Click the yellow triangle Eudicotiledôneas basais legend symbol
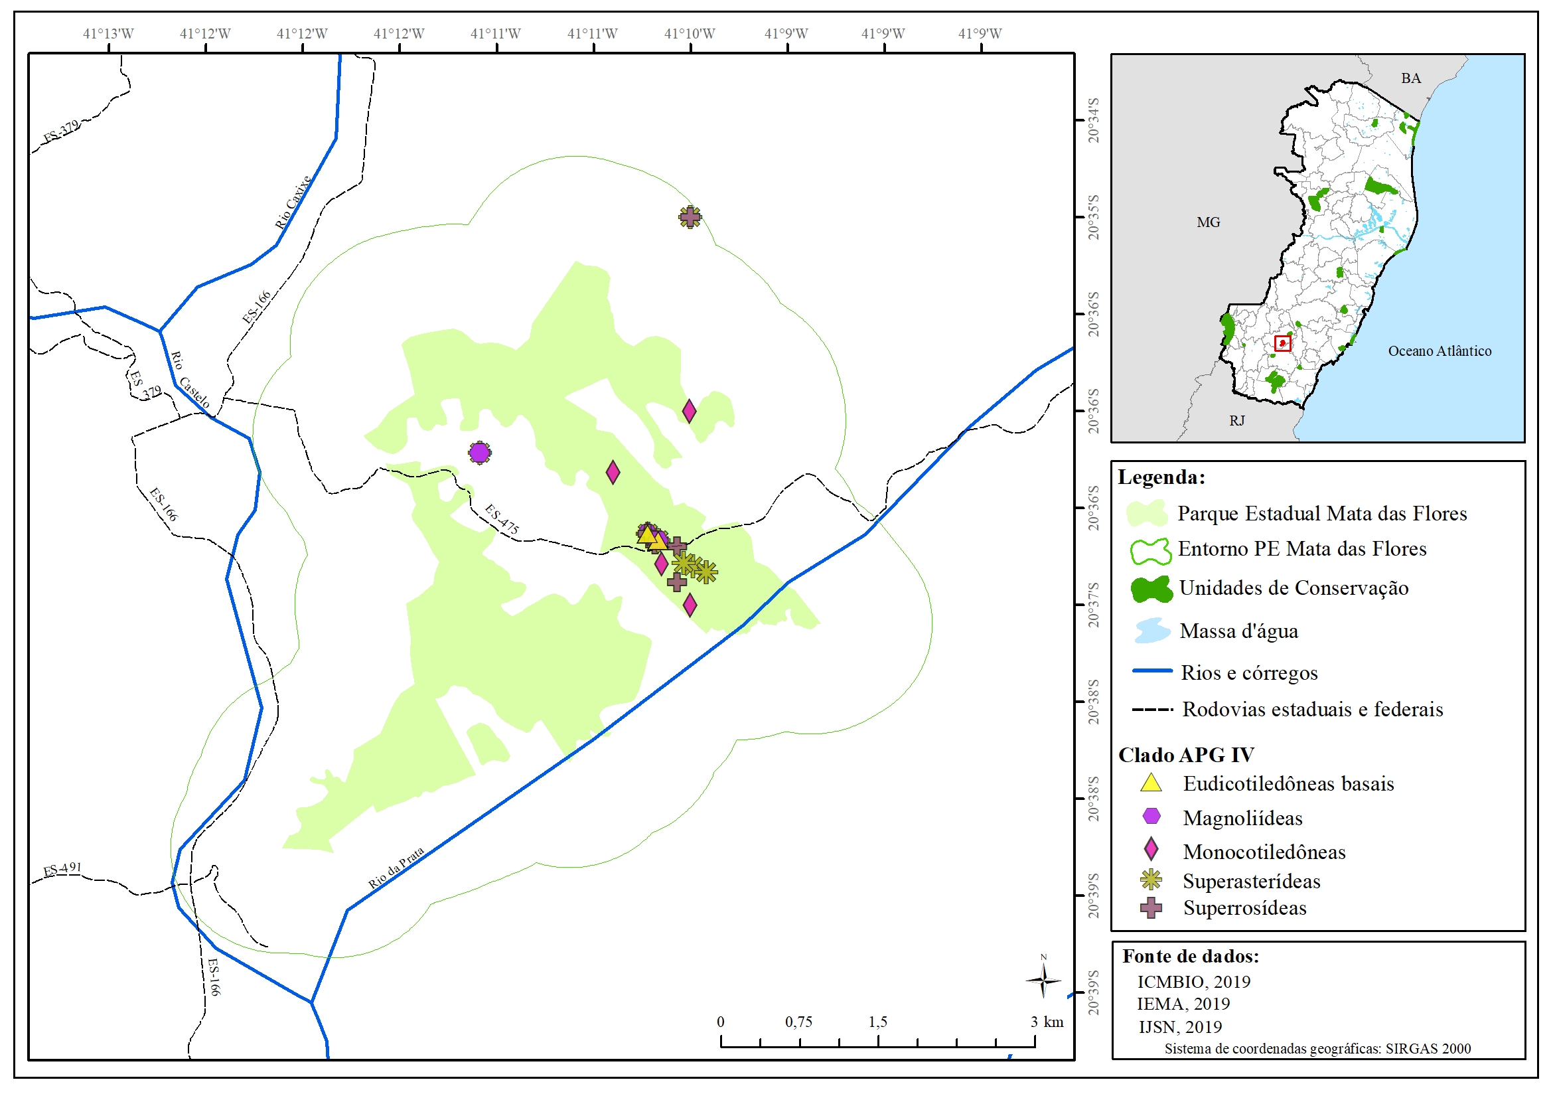Image resolution: width=1553 pixels, height=1098 pixels. 1151,783
